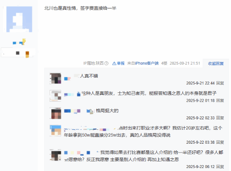This screenshot has width=231, height=171.
Task: Reply to the 02:33 comment
Action: (220, 118)
